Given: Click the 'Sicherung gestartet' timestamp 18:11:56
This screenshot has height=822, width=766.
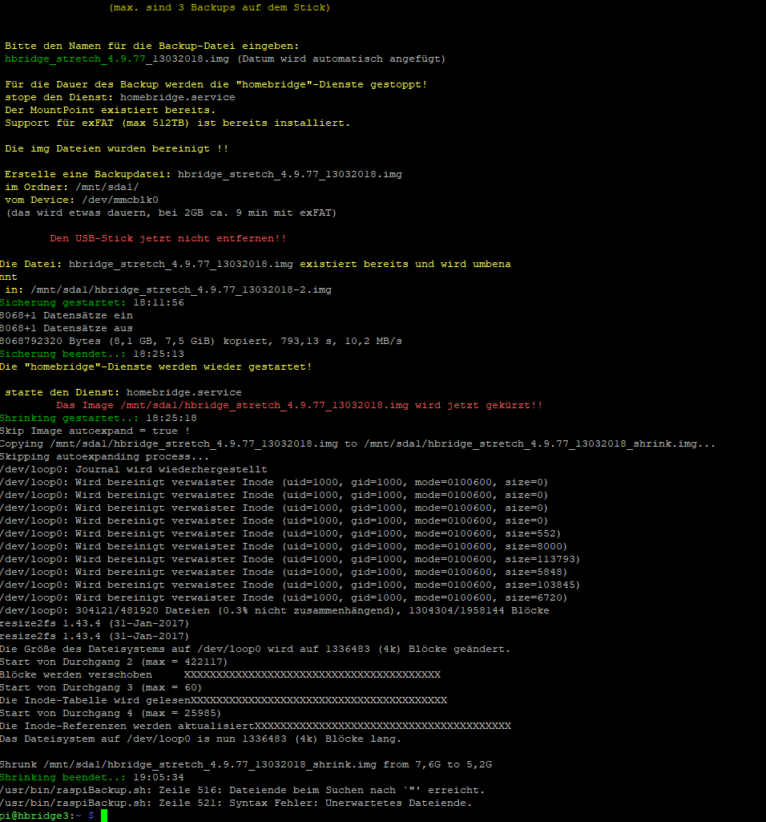Looking at the screenshot, I should tap(159, 302).
